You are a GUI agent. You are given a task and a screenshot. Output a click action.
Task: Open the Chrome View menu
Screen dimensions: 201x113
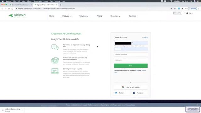[24, 1]
